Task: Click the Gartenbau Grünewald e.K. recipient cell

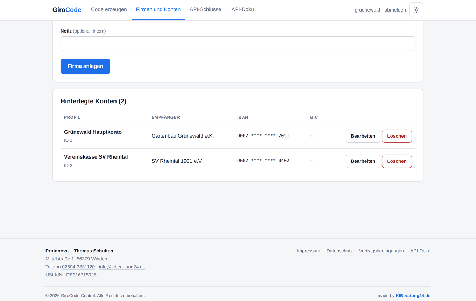Action: point(183,136)
